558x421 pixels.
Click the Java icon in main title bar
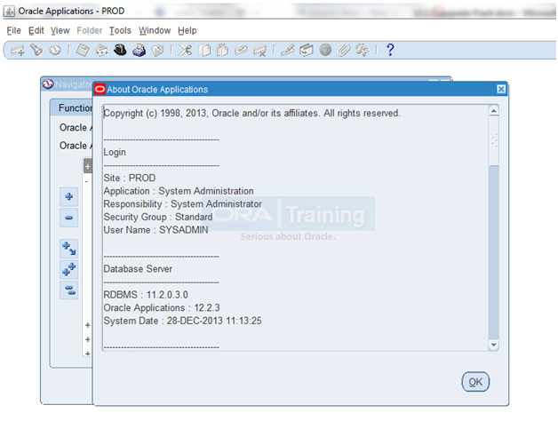[x=9, y=11]
